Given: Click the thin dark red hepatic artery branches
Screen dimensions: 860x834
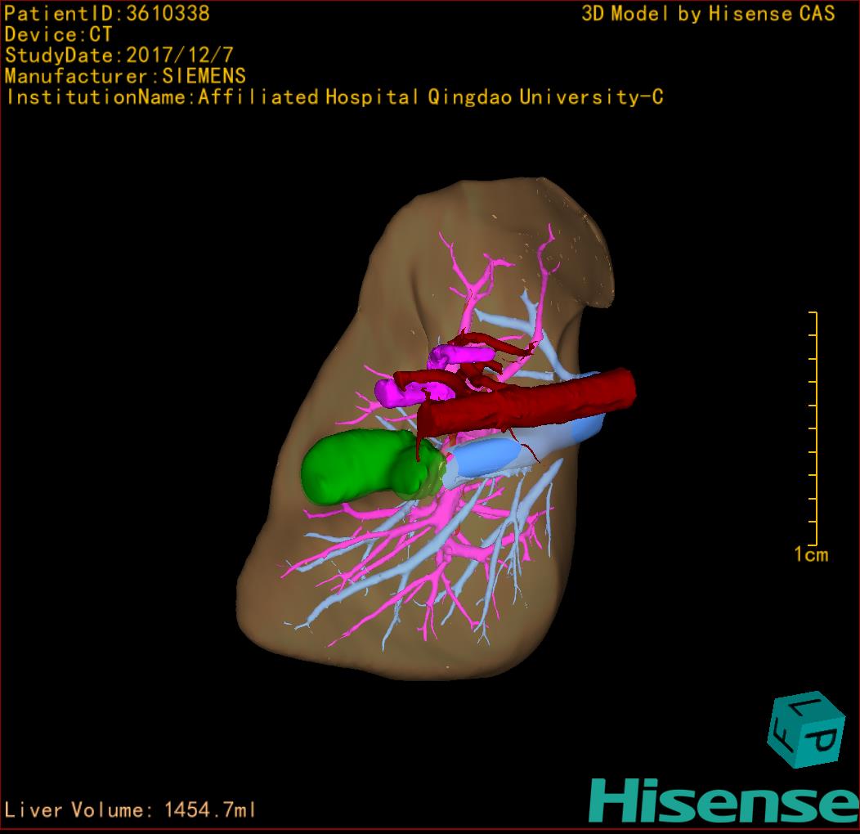Looking at the screenshot, I should [x=490, y=345].
